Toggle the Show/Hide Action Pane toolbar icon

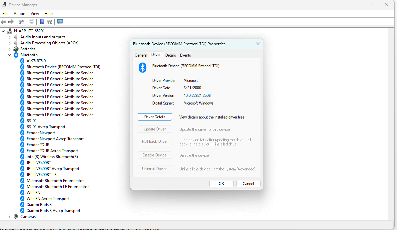50,22
